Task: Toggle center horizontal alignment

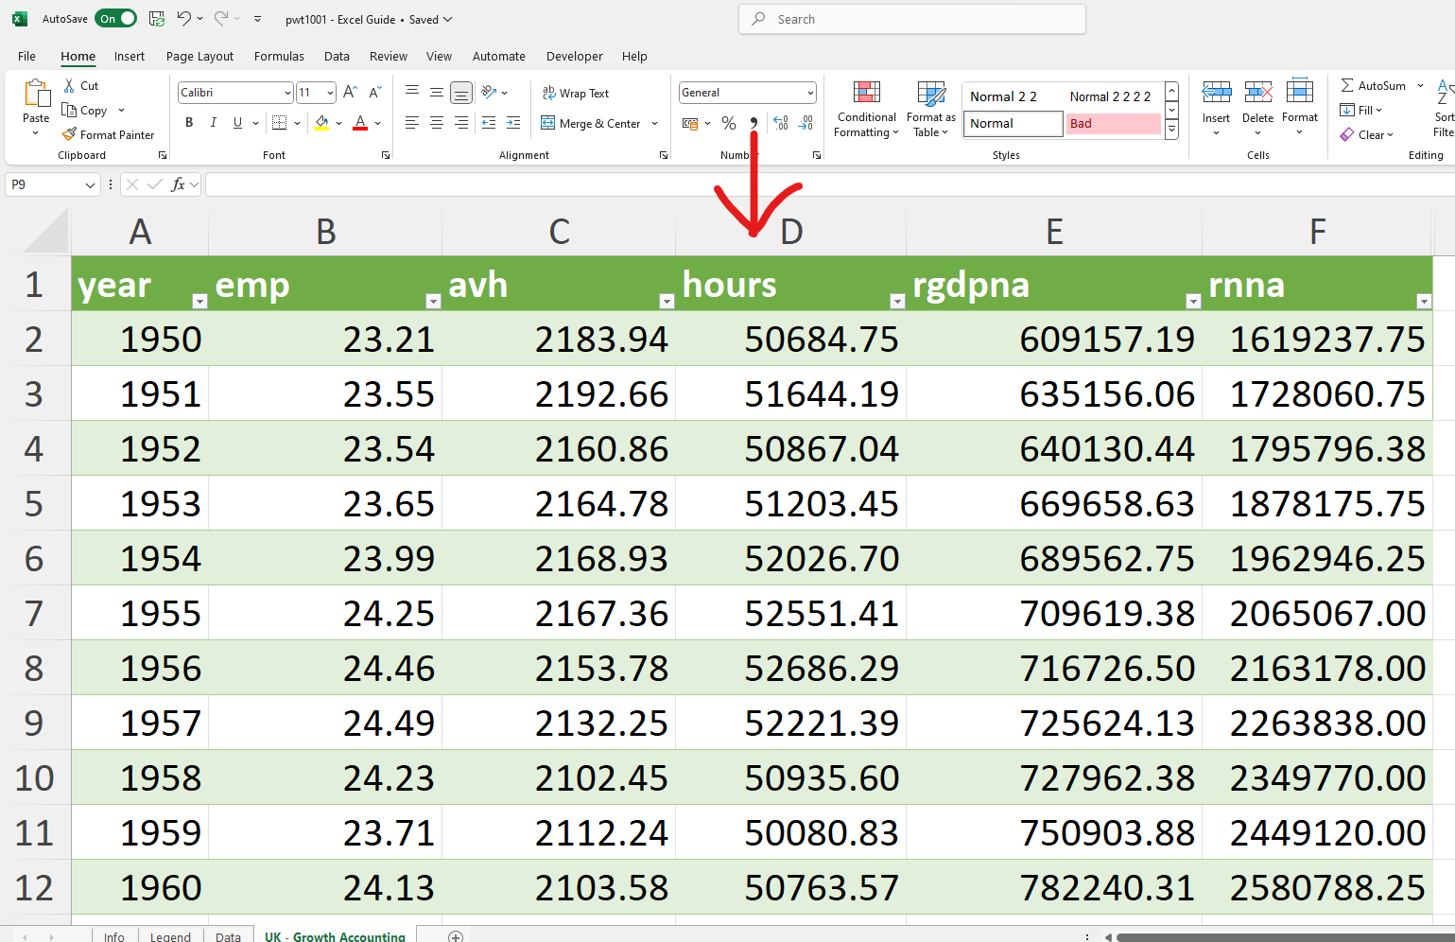Action: coord(437,123)
